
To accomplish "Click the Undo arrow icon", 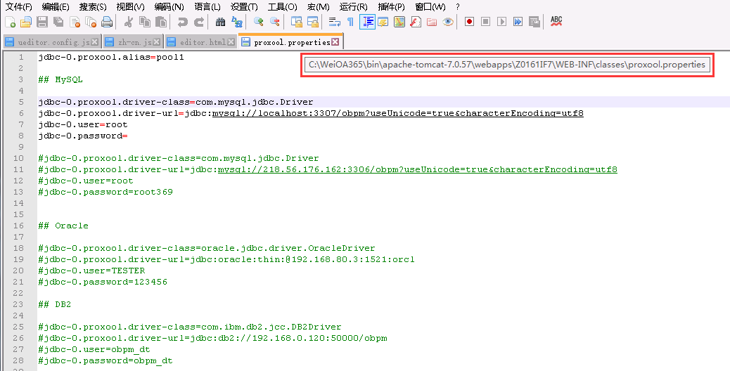I will click(182, 22).
